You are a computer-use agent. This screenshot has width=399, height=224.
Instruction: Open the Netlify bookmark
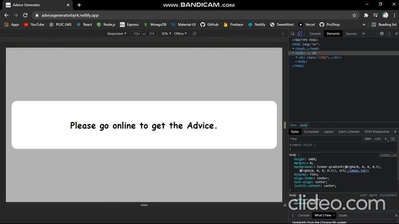coord(256,25)
